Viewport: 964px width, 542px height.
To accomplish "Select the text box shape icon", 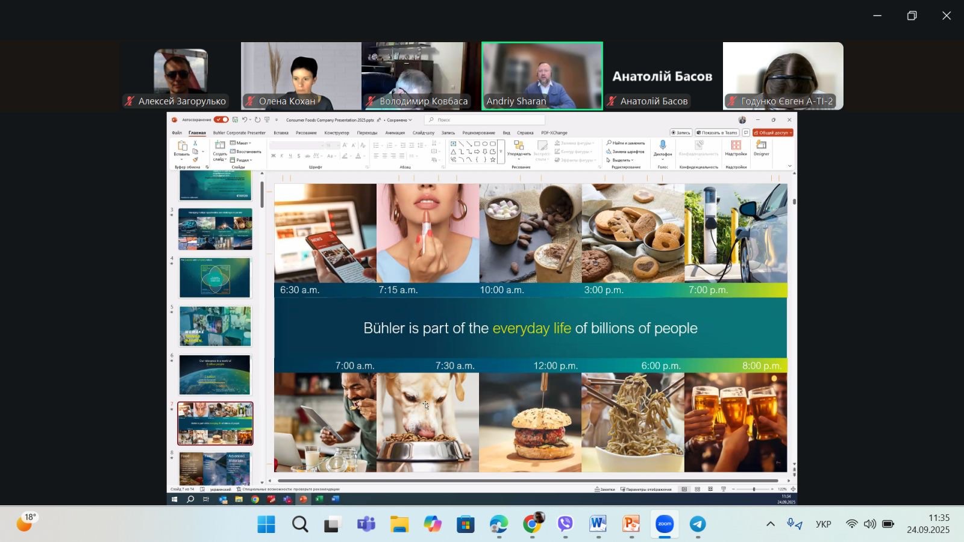I will click(x=453, y=144).
